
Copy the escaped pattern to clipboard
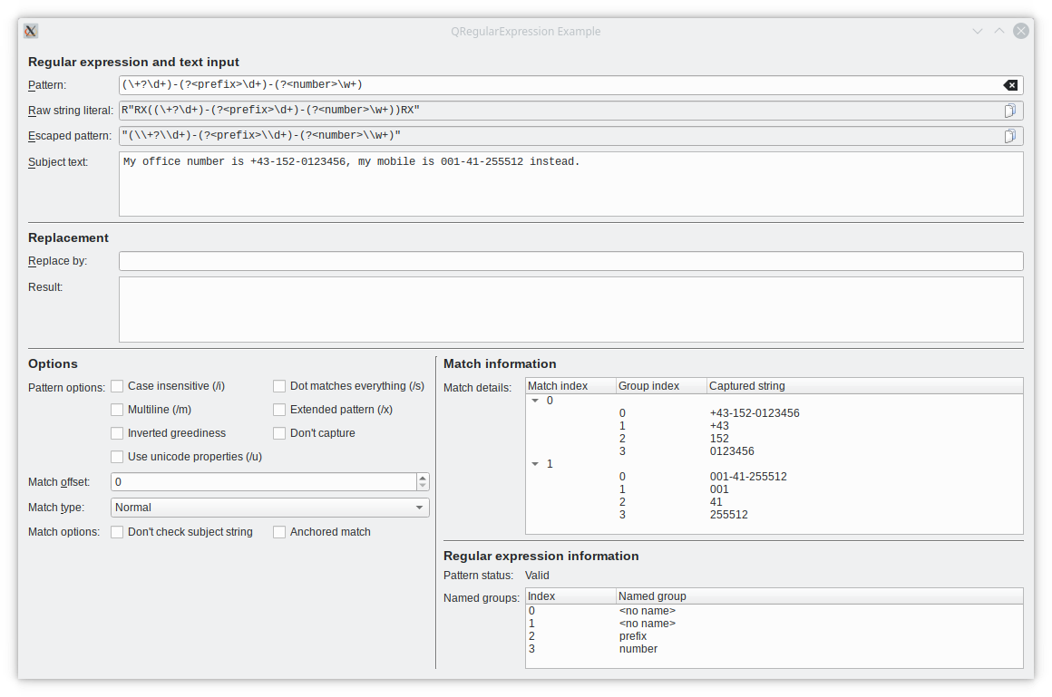(1009, 136)
